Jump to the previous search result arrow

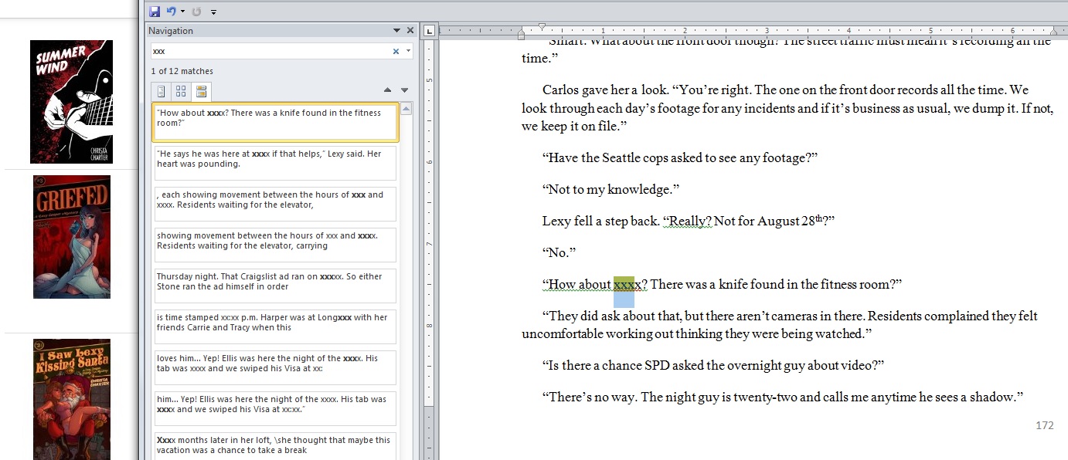tap(388, 90)
